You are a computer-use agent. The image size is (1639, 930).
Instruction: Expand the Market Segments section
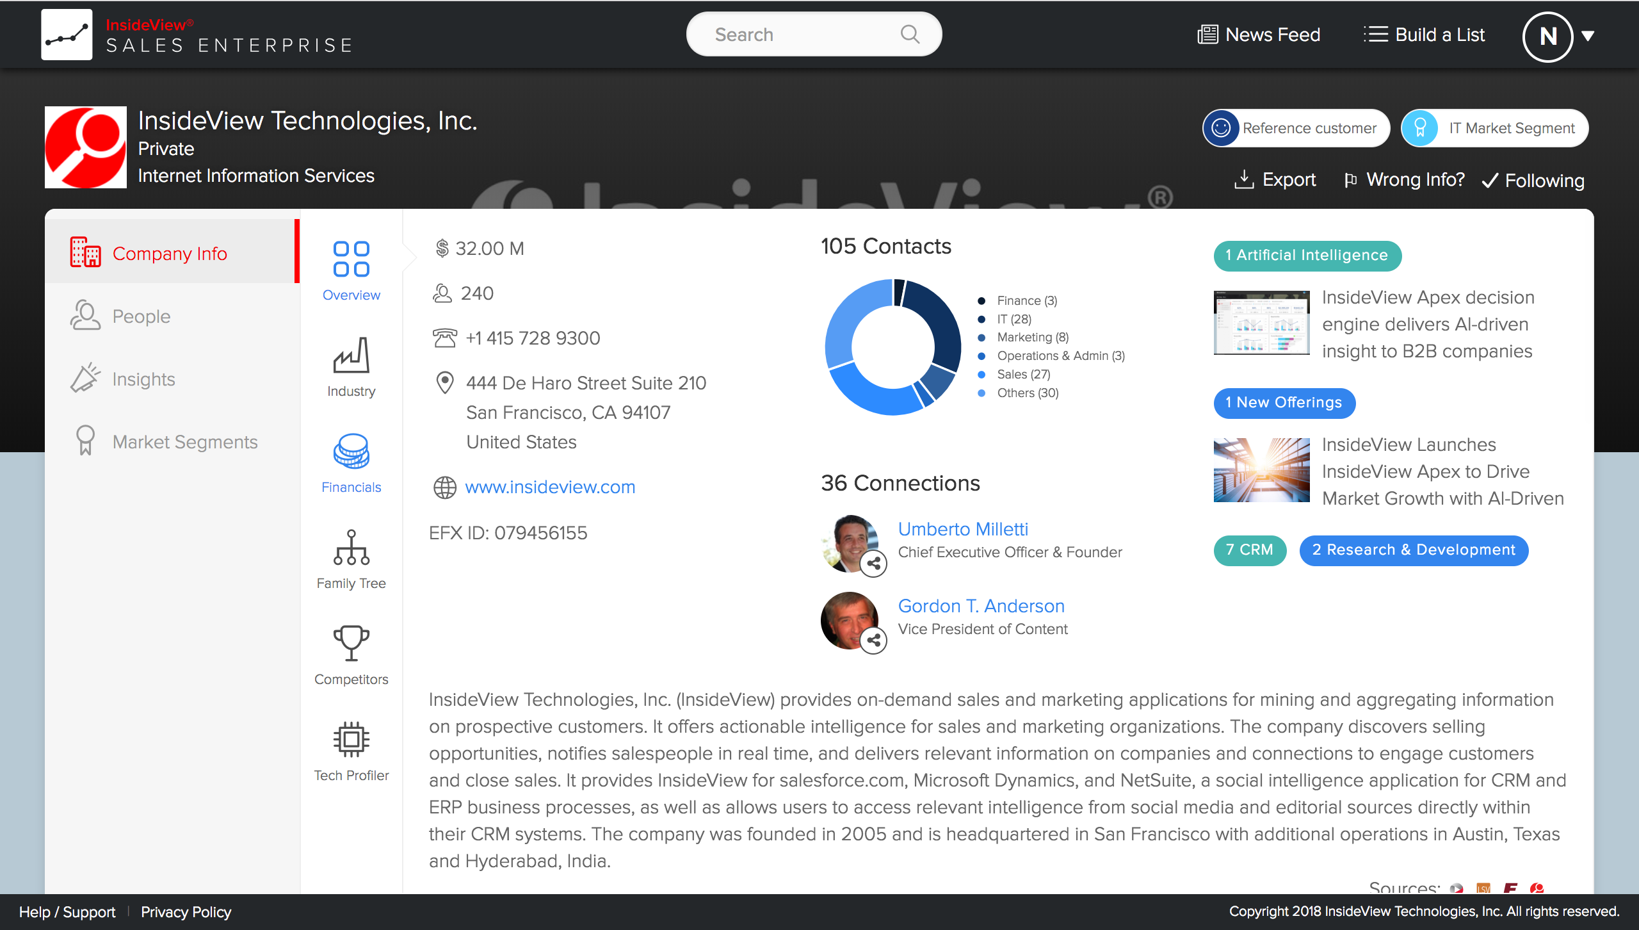(184, 441)
